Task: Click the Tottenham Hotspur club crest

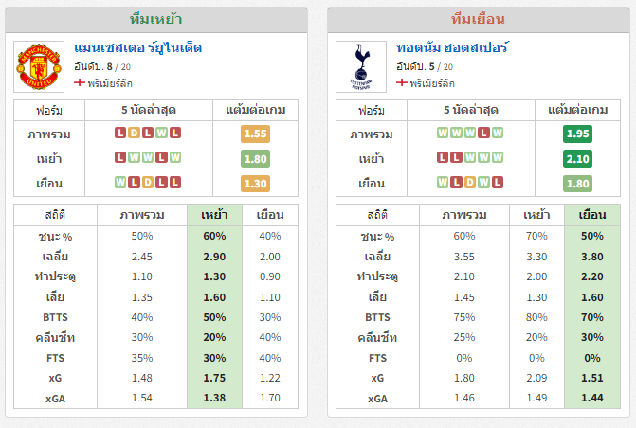Action: pyautogui.click(x=361, y=67)
